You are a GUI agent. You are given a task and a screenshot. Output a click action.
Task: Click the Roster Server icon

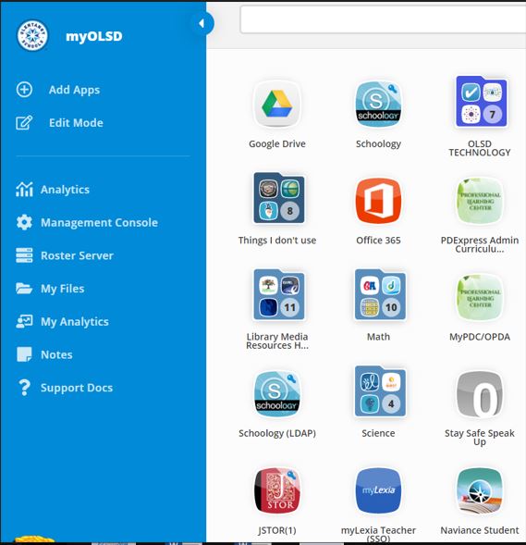[24, 255]
